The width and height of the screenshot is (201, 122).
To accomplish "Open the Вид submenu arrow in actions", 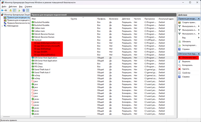I will [x=199, y=38].
